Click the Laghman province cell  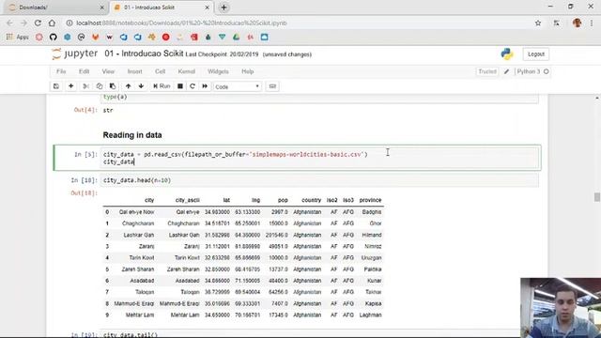click(370, 315)
